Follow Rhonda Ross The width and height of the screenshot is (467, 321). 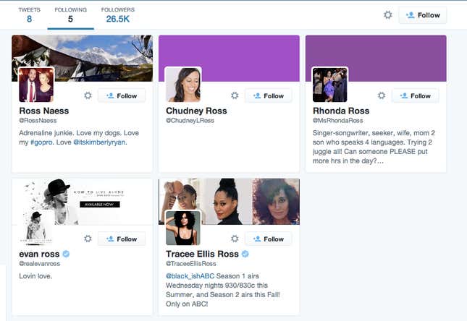415,96
